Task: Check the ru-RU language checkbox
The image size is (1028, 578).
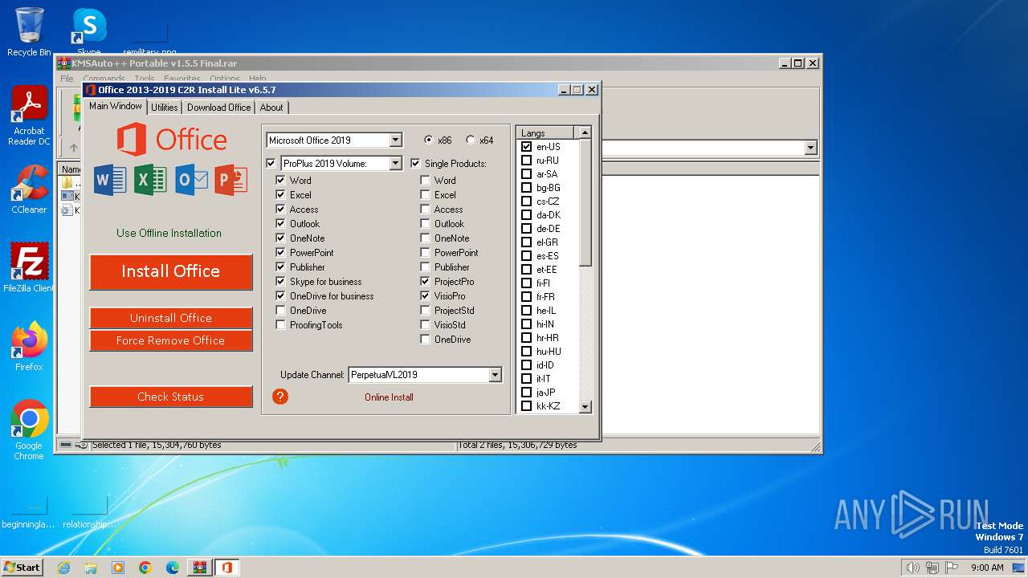Action: point(527,161)
